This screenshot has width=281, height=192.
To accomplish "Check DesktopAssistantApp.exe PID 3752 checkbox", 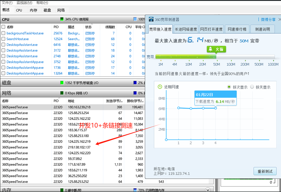I will pyautogui.click(x=3, y=62).
